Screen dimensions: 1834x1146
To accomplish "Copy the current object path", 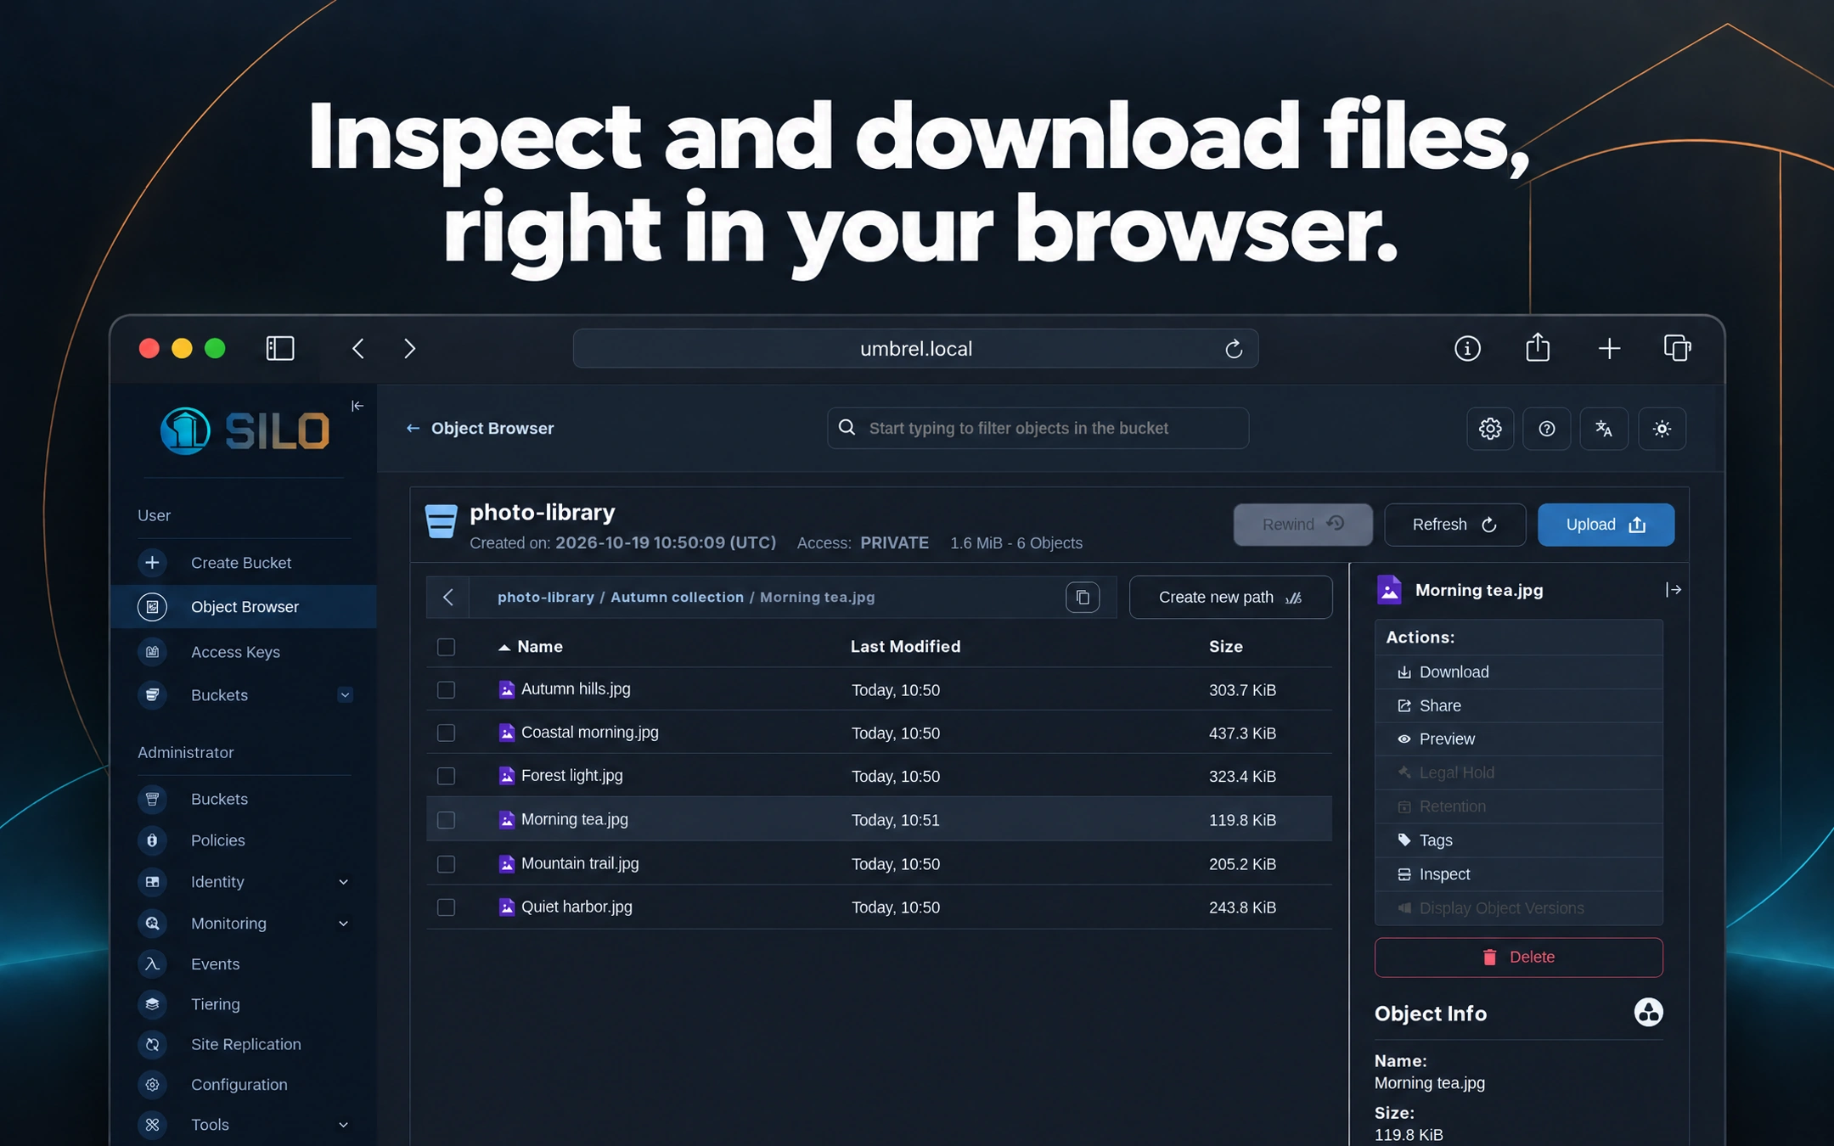I will click(1083, 598).
